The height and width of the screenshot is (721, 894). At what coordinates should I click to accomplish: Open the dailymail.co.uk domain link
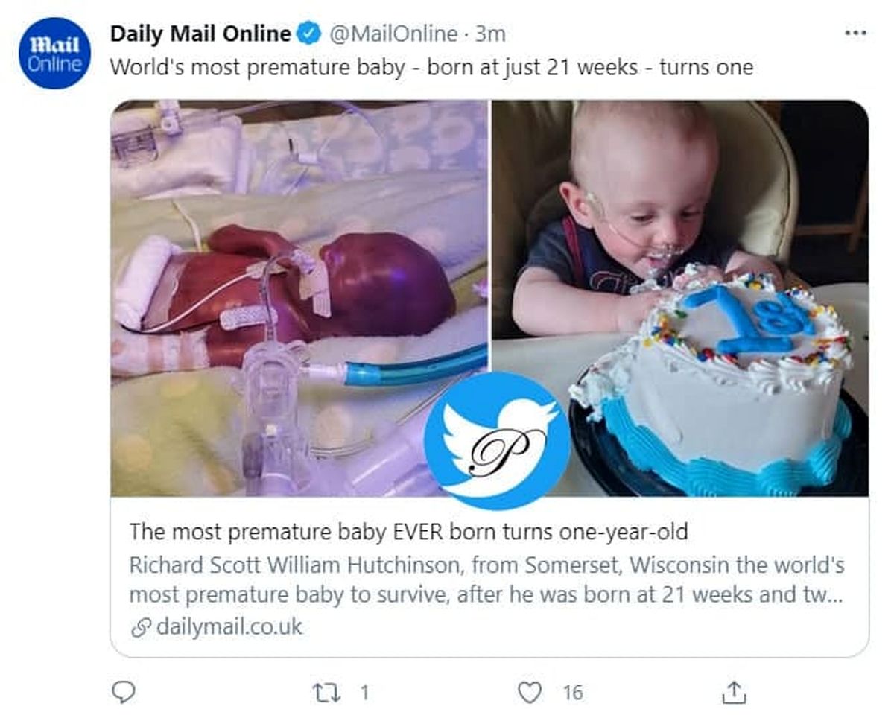click(x=229, y=627)
